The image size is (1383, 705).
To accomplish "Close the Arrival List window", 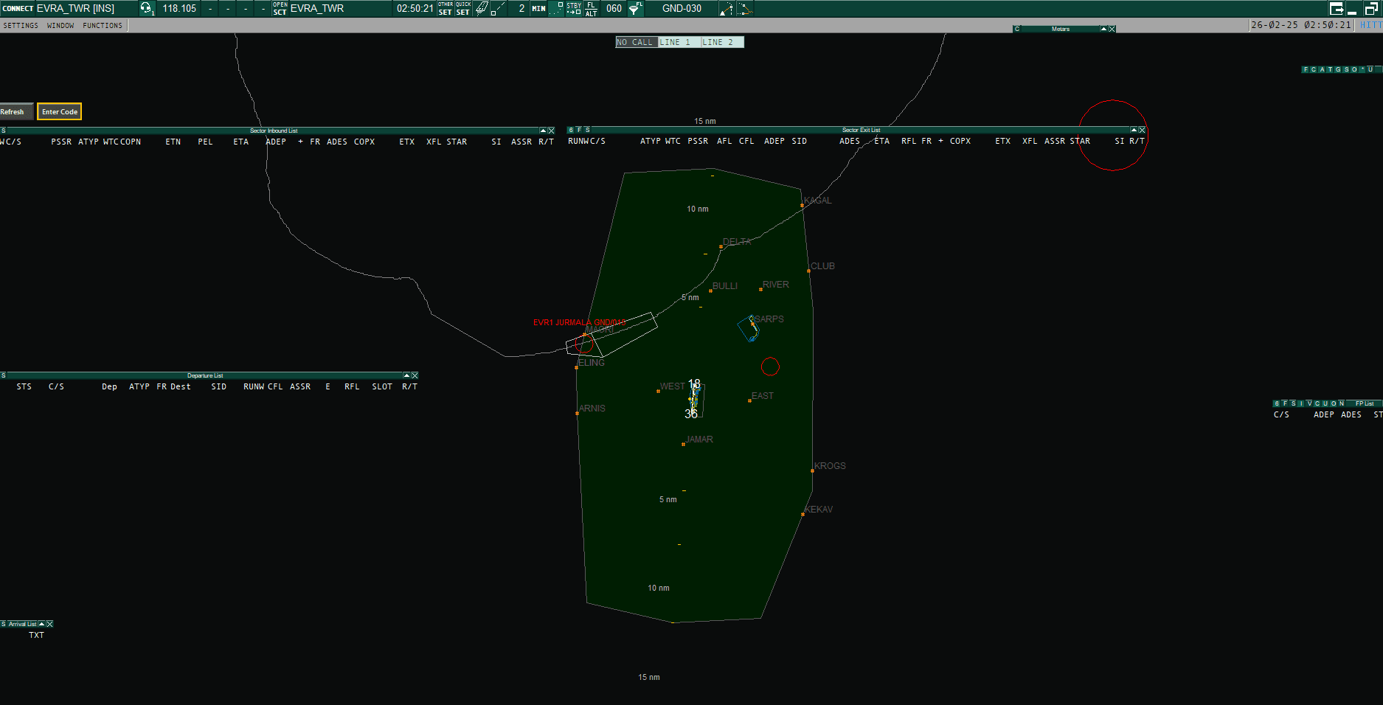I will click(x=49, y=624).
